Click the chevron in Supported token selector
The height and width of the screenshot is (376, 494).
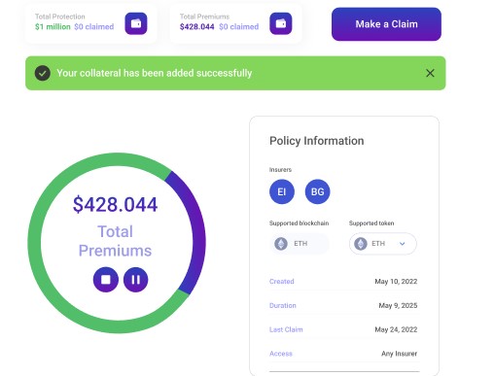[x=403, y=244]
